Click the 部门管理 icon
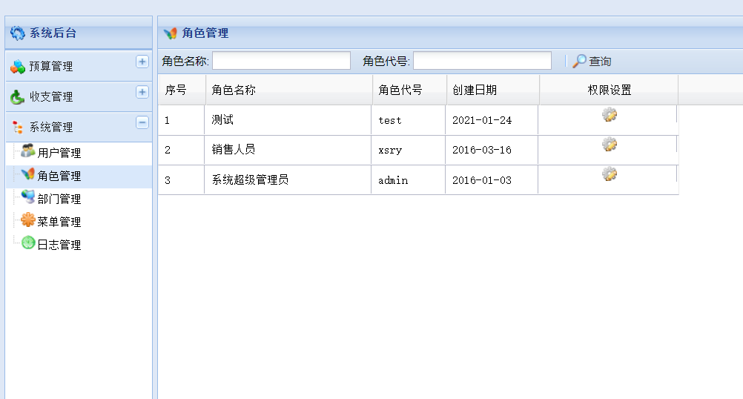The image size is (743, 399). click(x=28, y=197)
